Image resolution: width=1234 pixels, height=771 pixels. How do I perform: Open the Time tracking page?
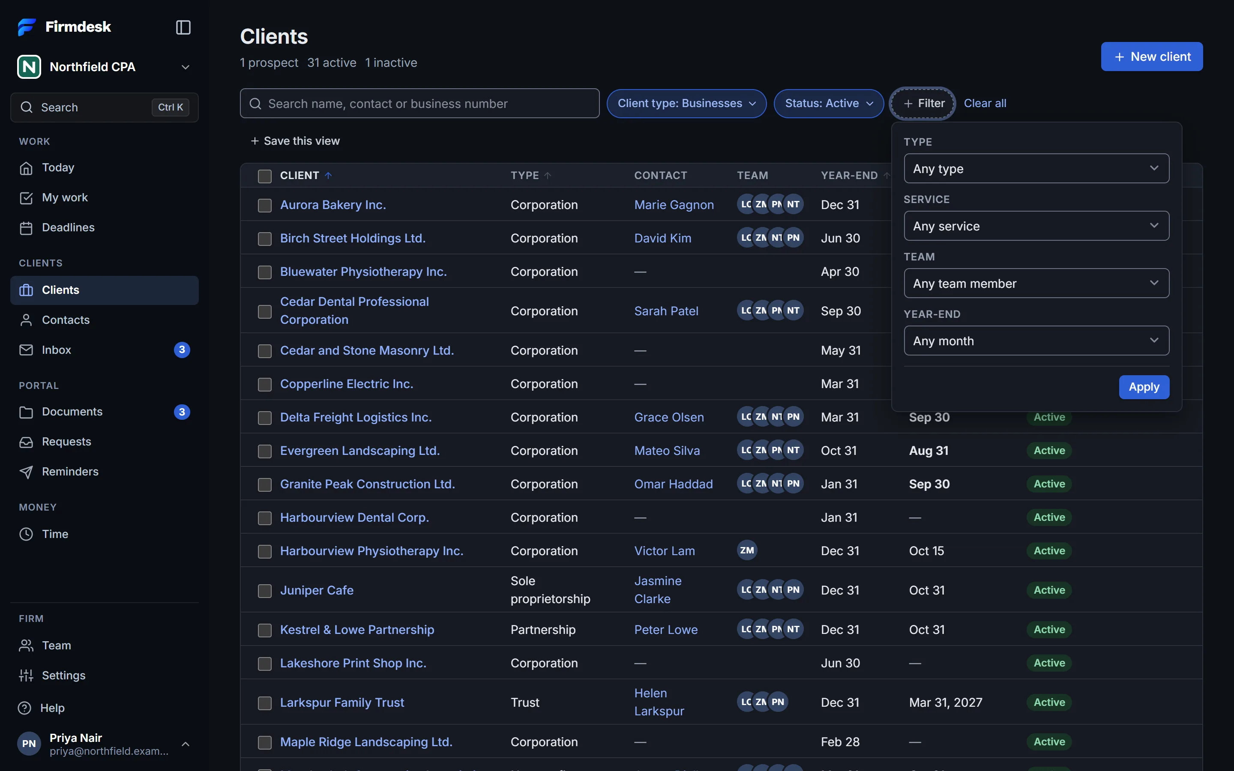[105, 534]
